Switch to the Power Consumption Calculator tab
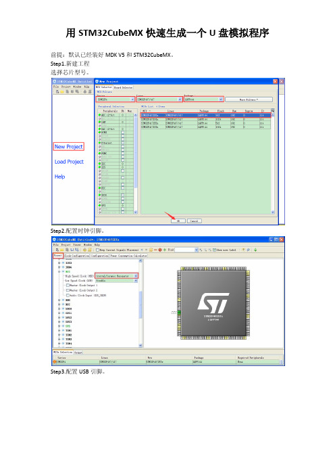335x475 pixels. (128, 256)
